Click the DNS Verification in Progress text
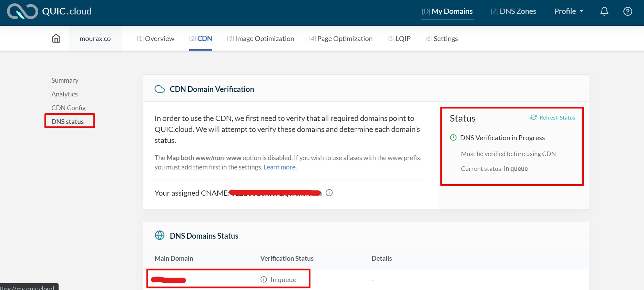This screenshot has height=290, width=644. tap(502, 138)
